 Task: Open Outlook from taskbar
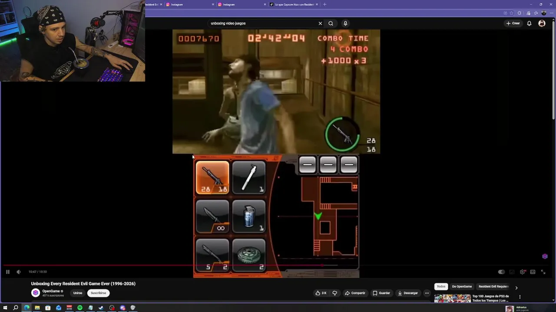(59, 308)
